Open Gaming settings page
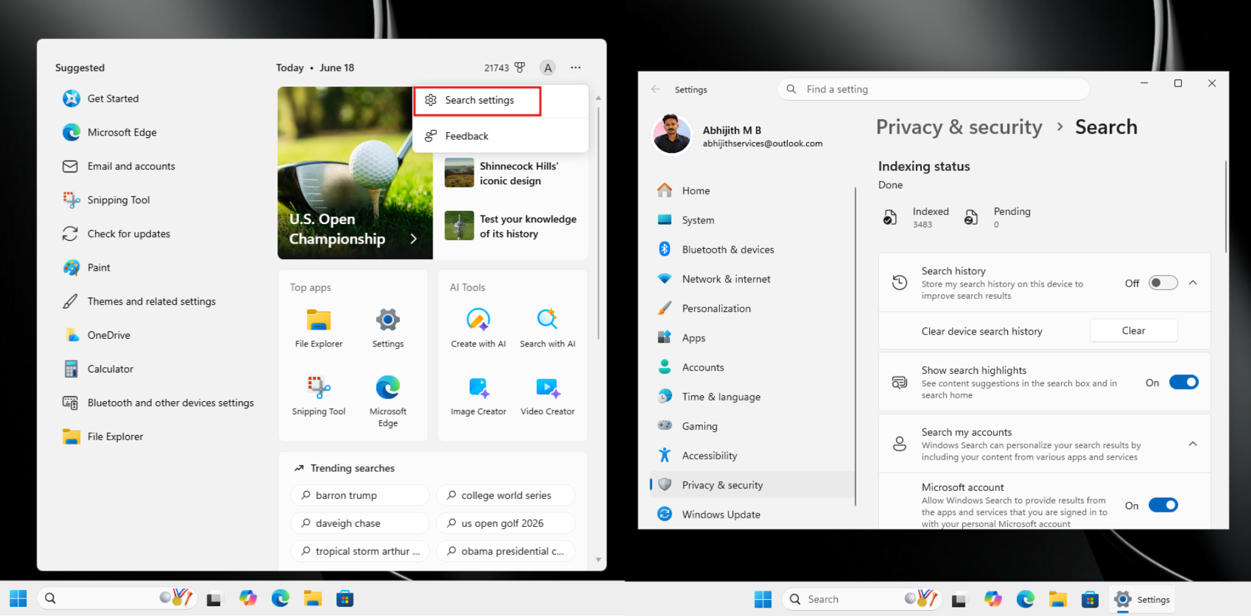This screenshot has height=616, width=1251. [753, 426]
